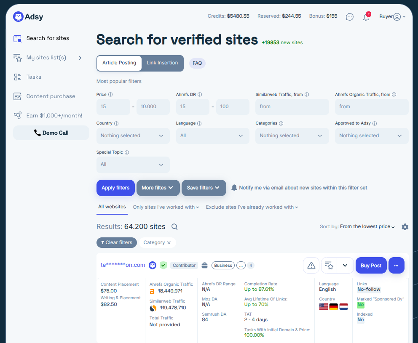Open the Sort by dropdown

tap(367, 227)
